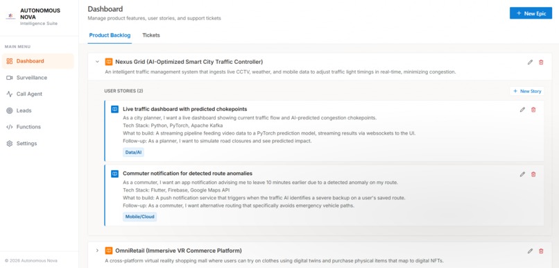Edit the OmniRetail epic

pyautogui.click(x=530, y=251)
